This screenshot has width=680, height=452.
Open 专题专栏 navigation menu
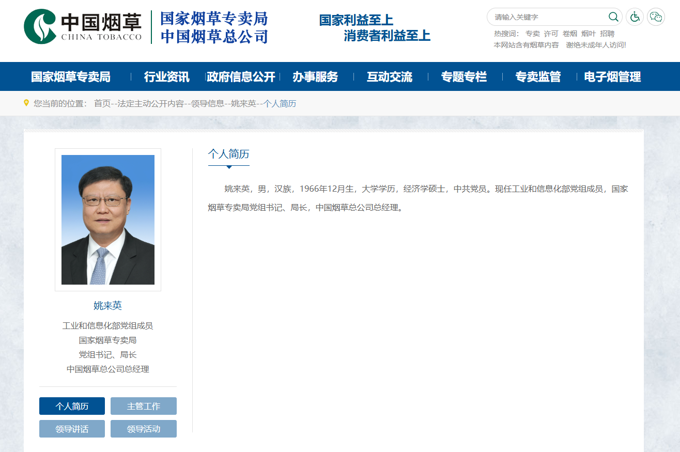(x=464, y=77)
